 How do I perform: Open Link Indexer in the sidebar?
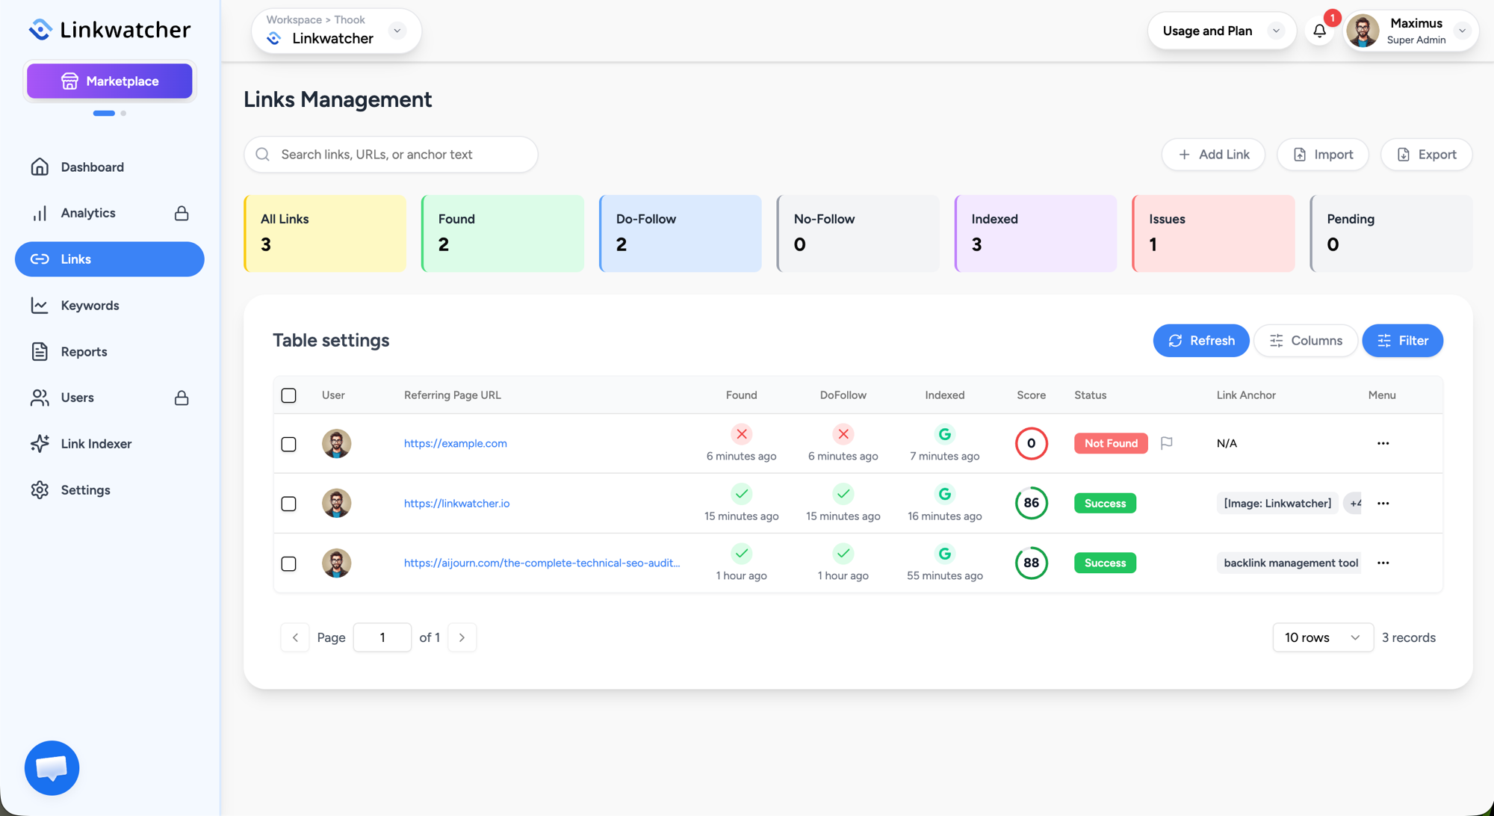coord(110,444)
